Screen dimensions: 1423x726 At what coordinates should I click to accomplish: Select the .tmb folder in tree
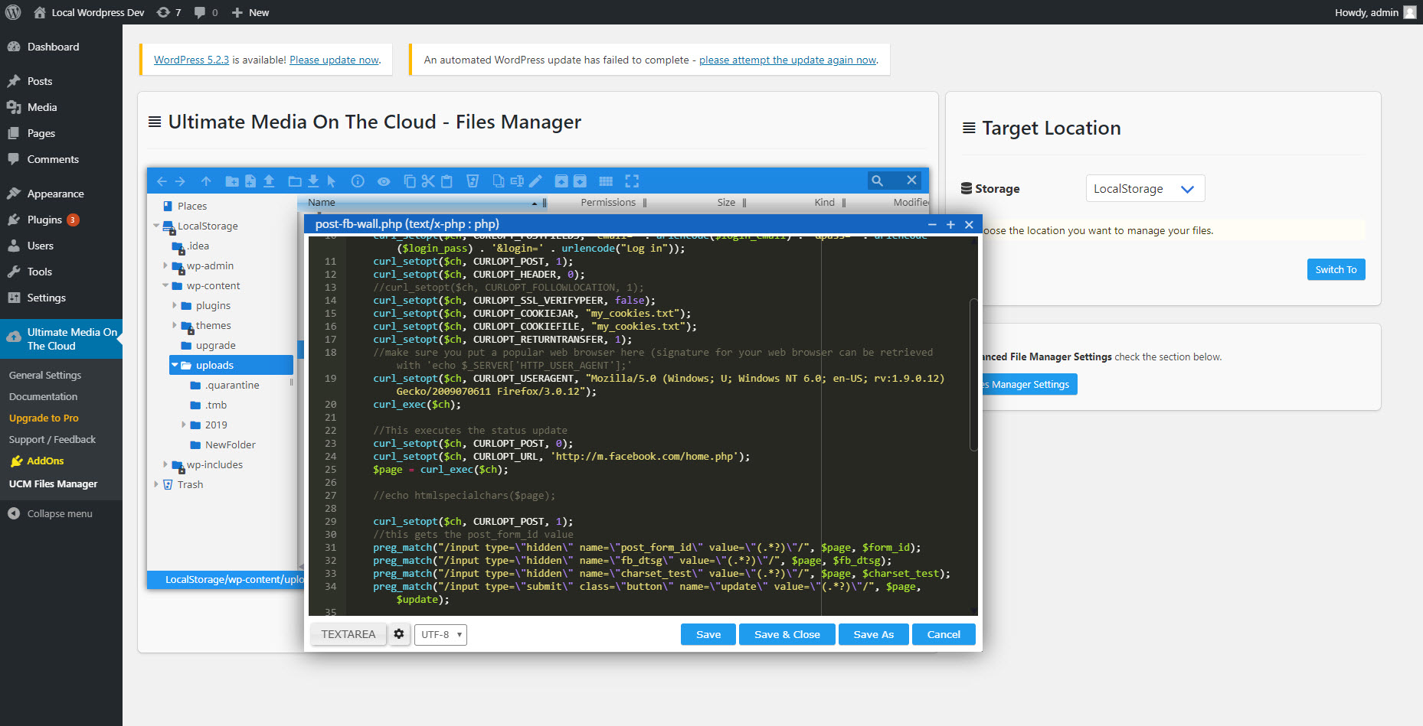(x=216, y=405)
